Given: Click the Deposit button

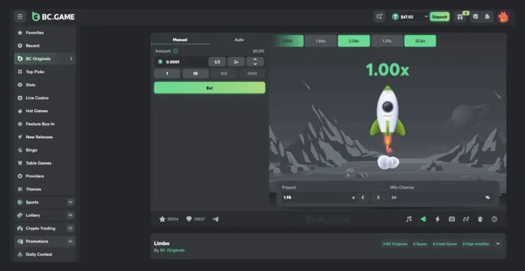Looking at the screenshot, I should coord(439,17).
